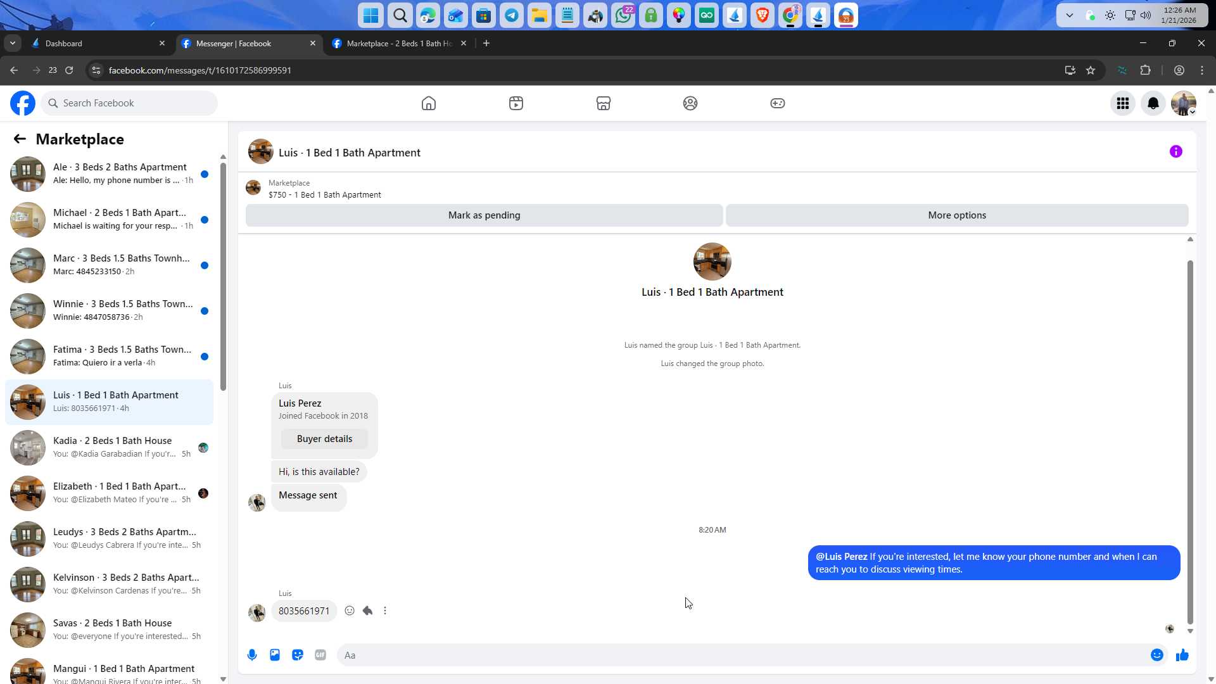Open a new browser tab
Screen dimensions: 1216x684
486,43
